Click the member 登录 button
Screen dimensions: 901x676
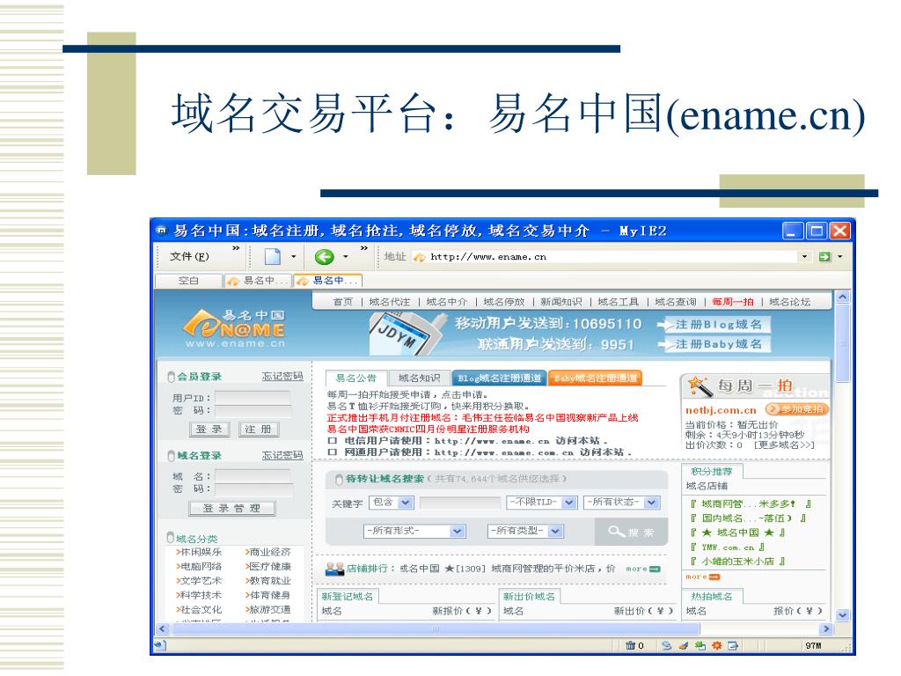209,430
